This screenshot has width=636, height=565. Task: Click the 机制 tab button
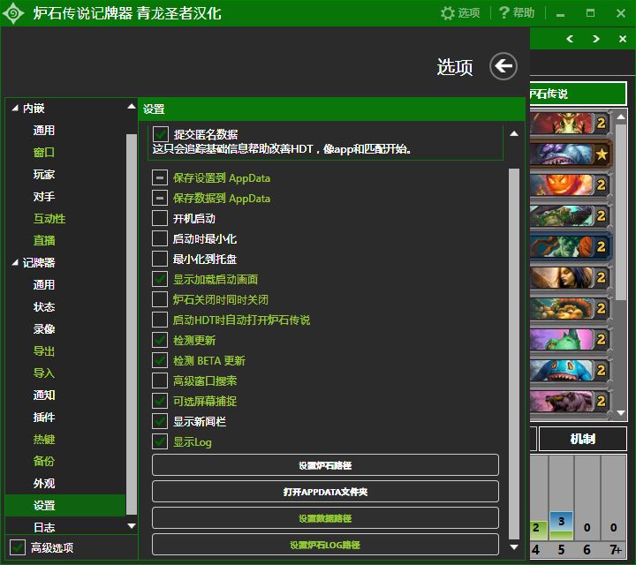pos(583,439)
